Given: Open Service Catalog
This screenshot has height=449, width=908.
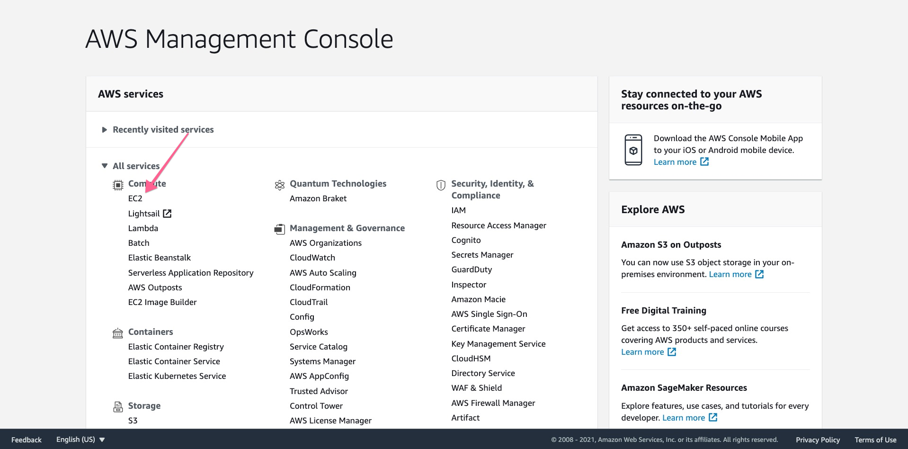Looking at the screenshot, I should pos(319,347).
